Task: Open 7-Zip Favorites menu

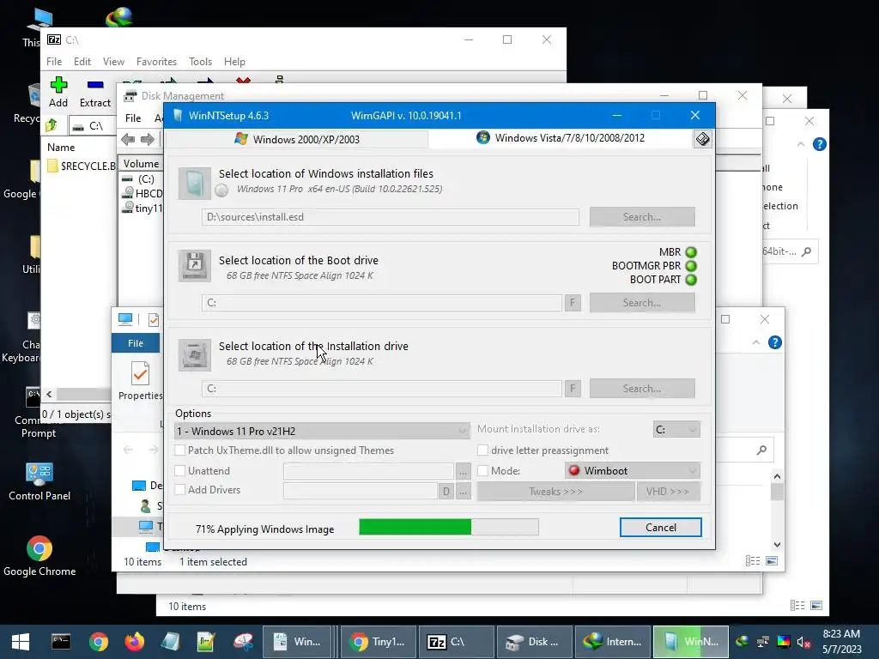Action: click(x=156, y=62)
